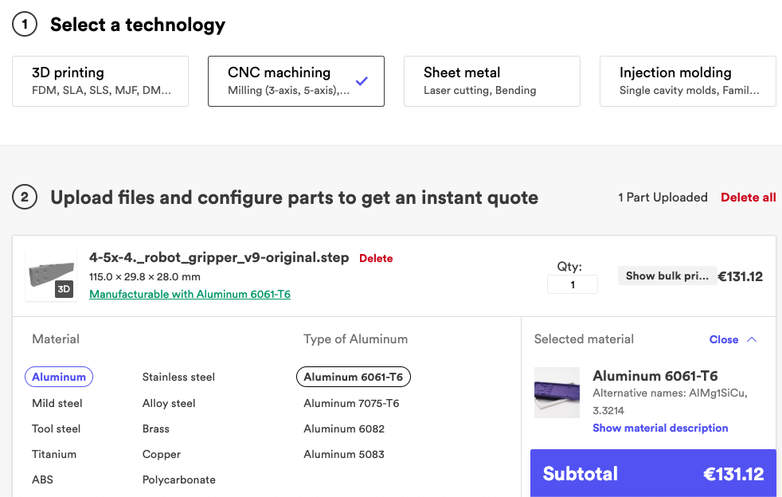The width and height of the screenshot is (782, 497).
Task: Open the Show material description link
Action: (660, 429)
